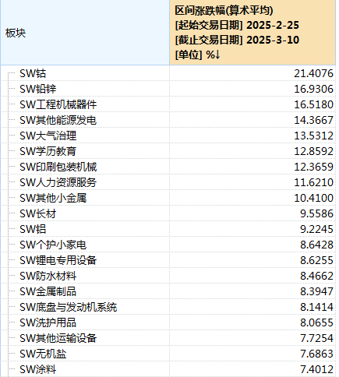Click SW工程机械器件 in the list
The width and height of the screenshot is (339, 377).
[x=58, y=104]
